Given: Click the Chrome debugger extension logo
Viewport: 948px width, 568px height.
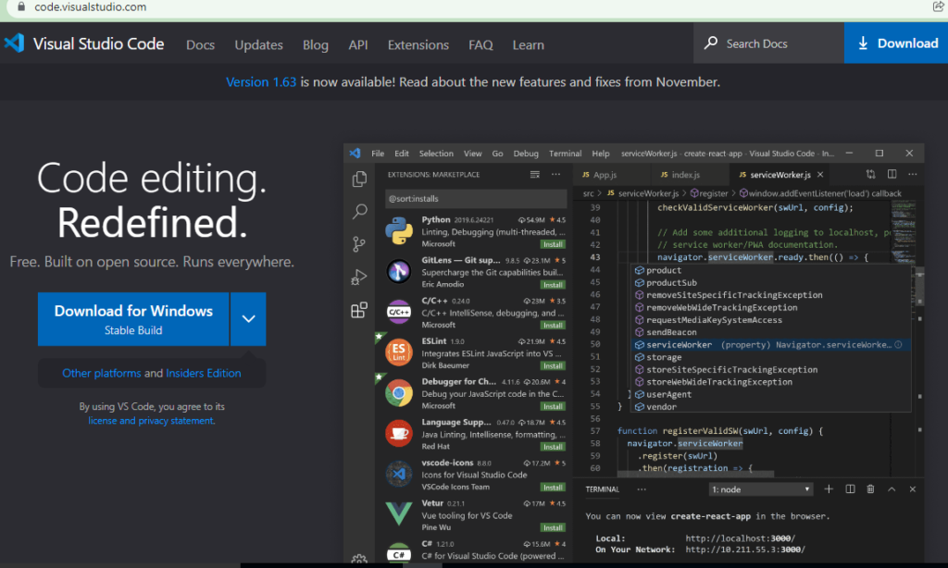Looking at the screenshot, I should coord(399,393).
